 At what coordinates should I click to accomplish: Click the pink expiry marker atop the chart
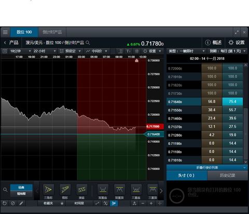pyautogui.click(x=136, y=60)
